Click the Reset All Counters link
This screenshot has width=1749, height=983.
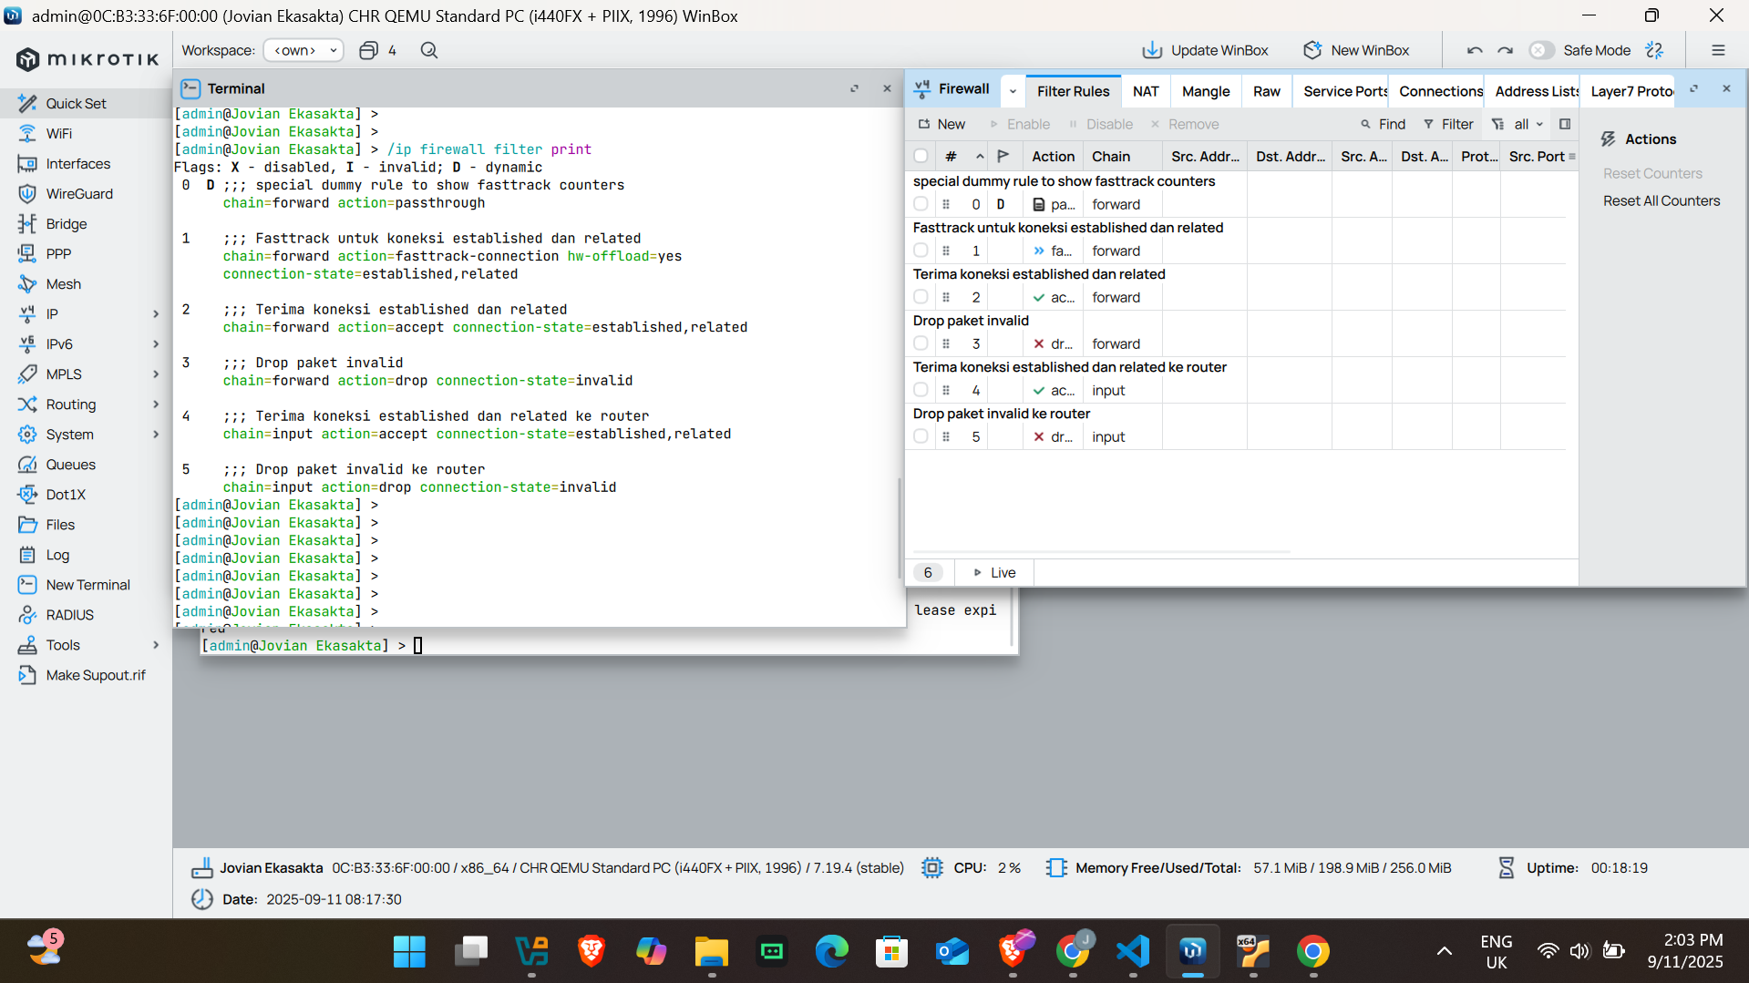[x=1662, y=200]
